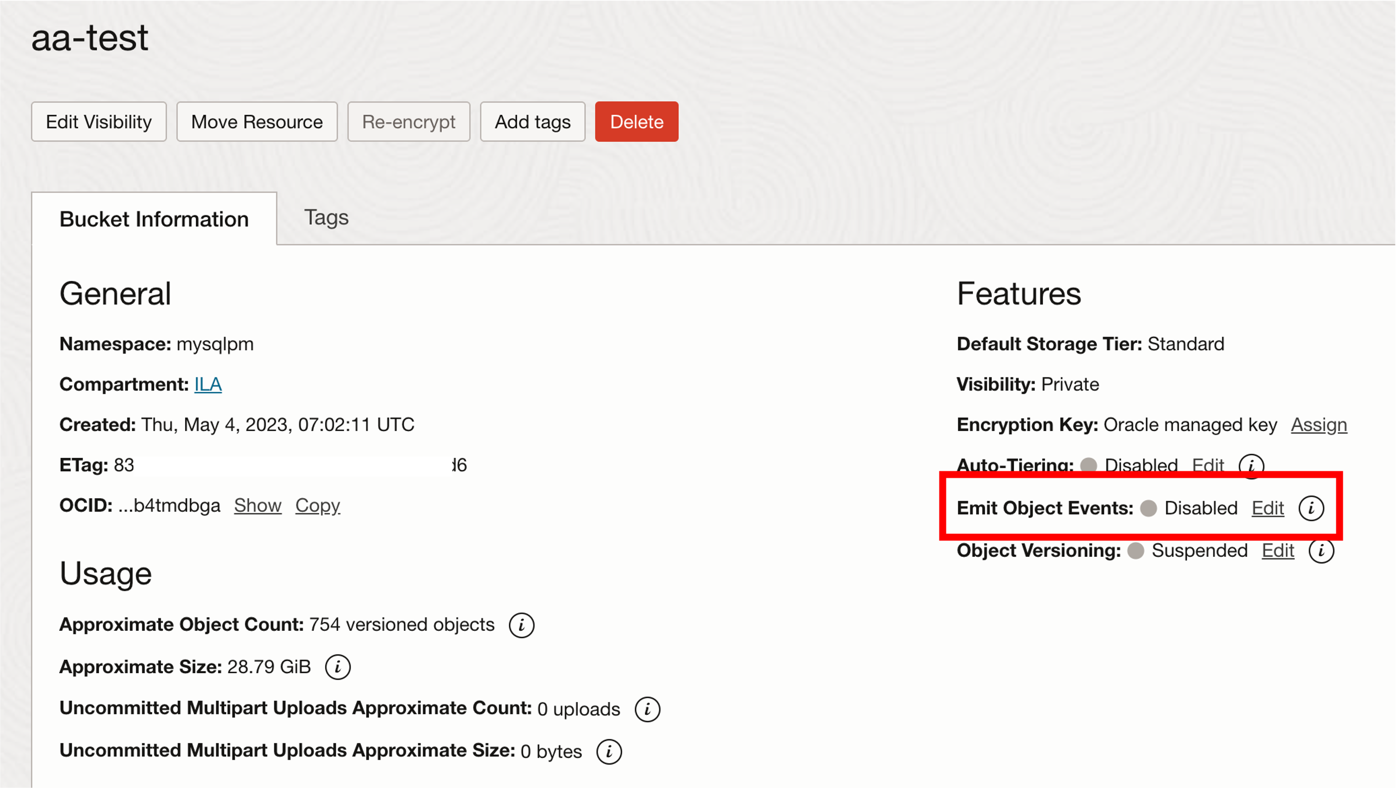Assign a customer-managed encryption key
Viewport: 1397px width, 788px height.
[x=1319, y=425]
